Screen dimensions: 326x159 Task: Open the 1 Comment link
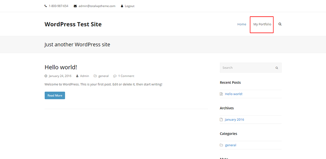coord(126,76)
